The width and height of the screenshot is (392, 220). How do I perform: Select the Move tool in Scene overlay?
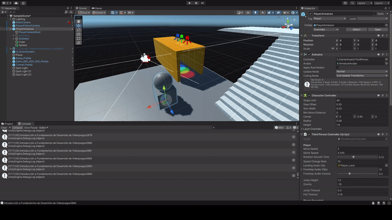pyautogui.click(x=79, y=25)
